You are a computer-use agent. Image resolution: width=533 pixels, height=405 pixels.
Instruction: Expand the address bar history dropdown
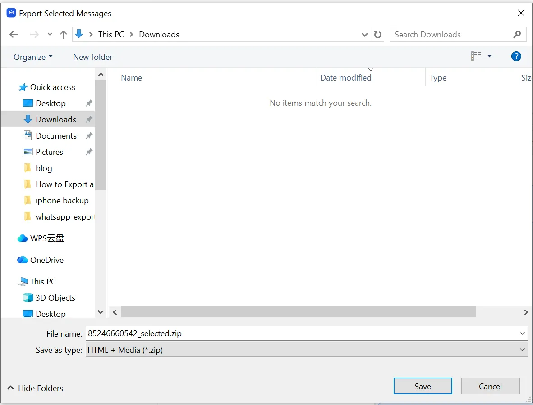[x=365, y=35]
